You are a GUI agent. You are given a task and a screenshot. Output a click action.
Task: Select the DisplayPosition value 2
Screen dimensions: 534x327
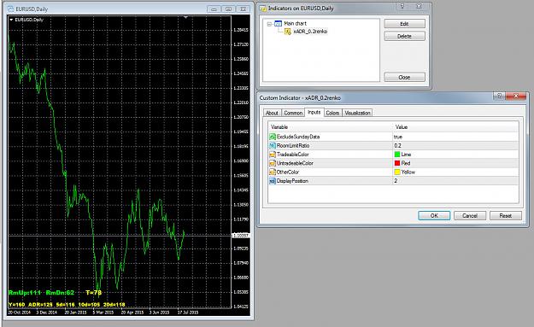coord(396,181)
